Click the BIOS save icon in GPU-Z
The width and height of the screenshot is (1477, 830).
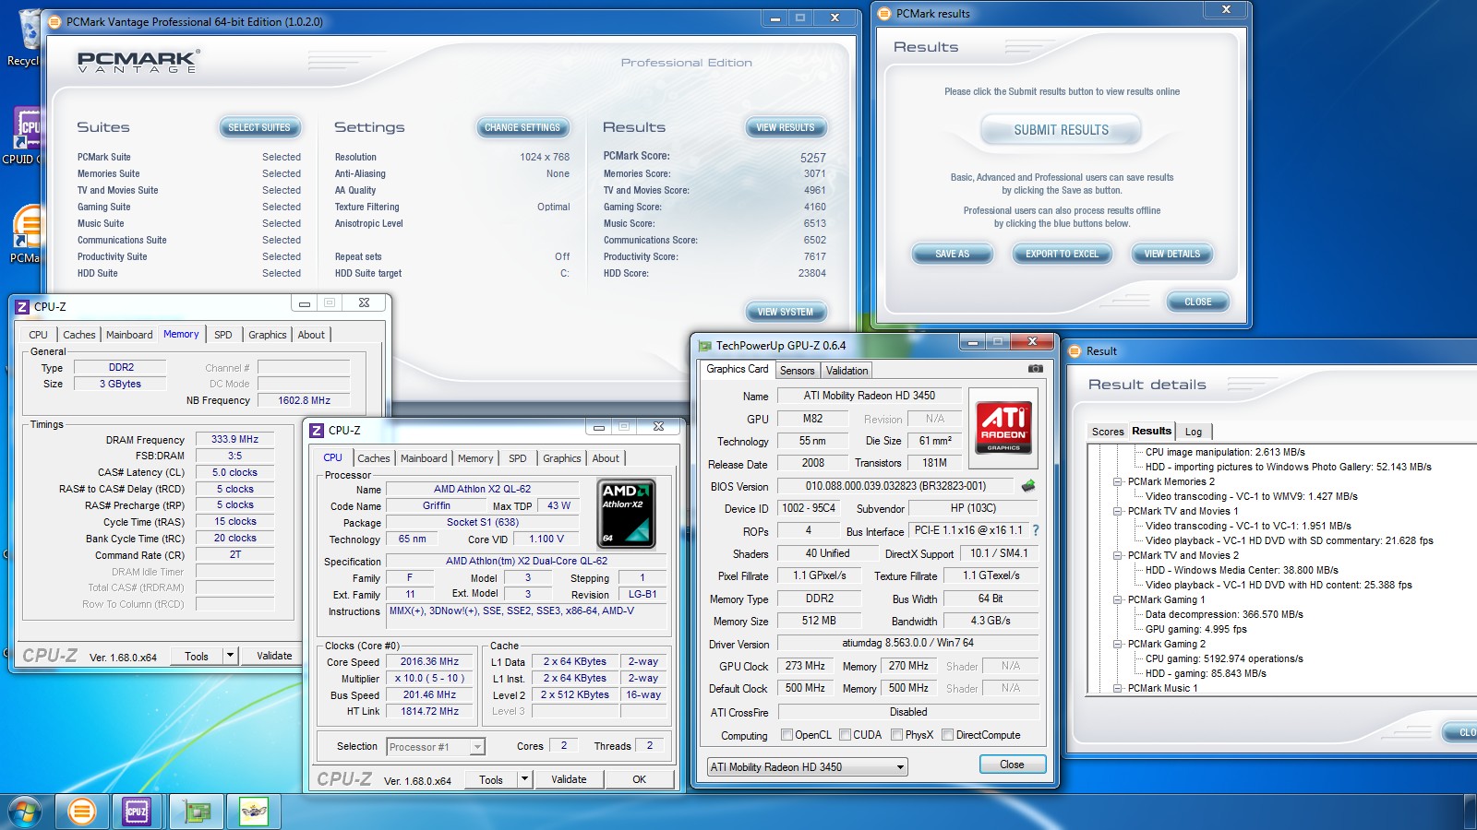1028,485
